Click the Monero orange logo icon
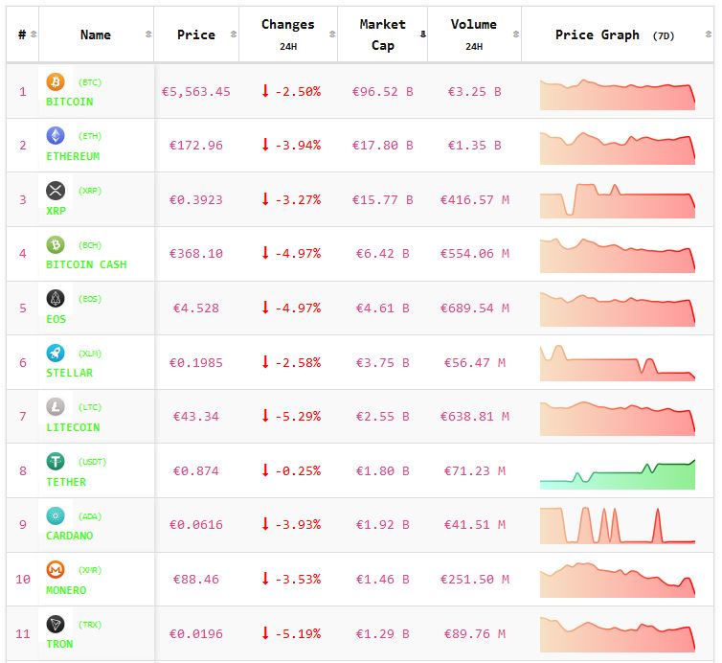This screenshot has height=663, width=722. [56, 570]
